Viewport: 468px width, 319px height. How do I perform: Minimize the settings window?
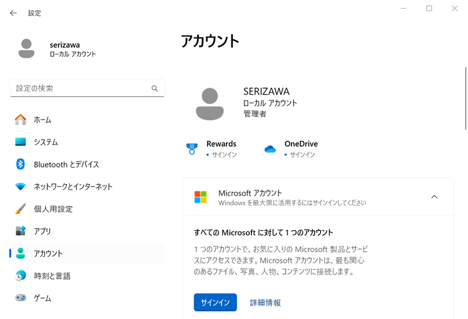coord(404,8)
